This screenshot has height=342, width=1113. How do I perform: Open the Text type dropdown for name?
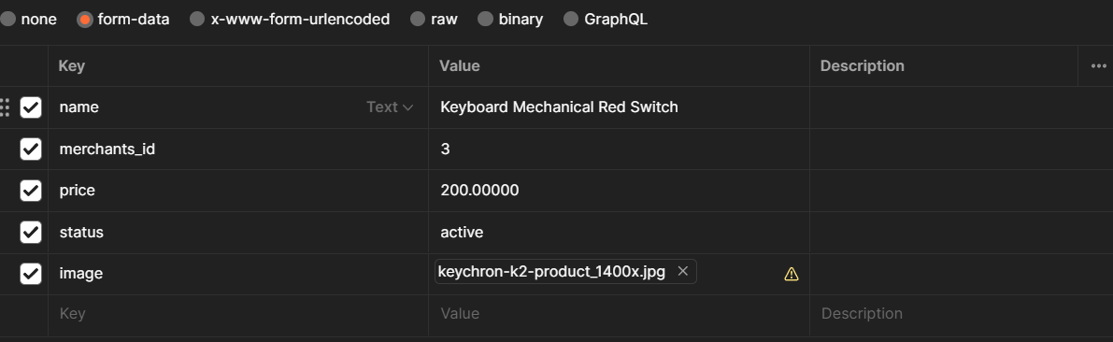point(390,107)
